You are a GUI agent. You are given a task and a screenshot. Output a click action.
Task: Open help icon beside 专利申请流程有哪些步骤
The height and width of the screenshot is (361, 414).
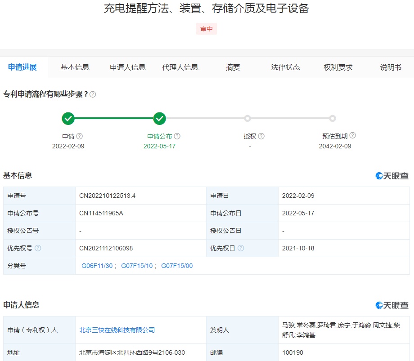click(93, 94)
